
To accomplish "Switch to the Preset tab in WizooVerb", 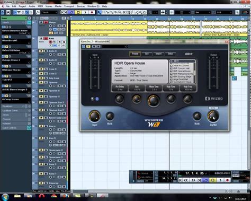I will coord(135,54).
